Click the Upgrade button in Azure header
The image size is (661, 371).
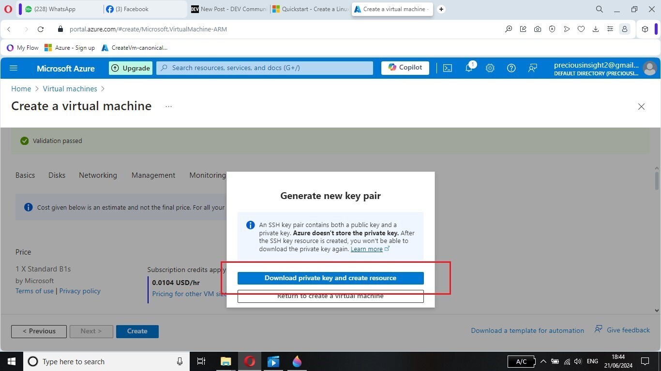(131, 68)
